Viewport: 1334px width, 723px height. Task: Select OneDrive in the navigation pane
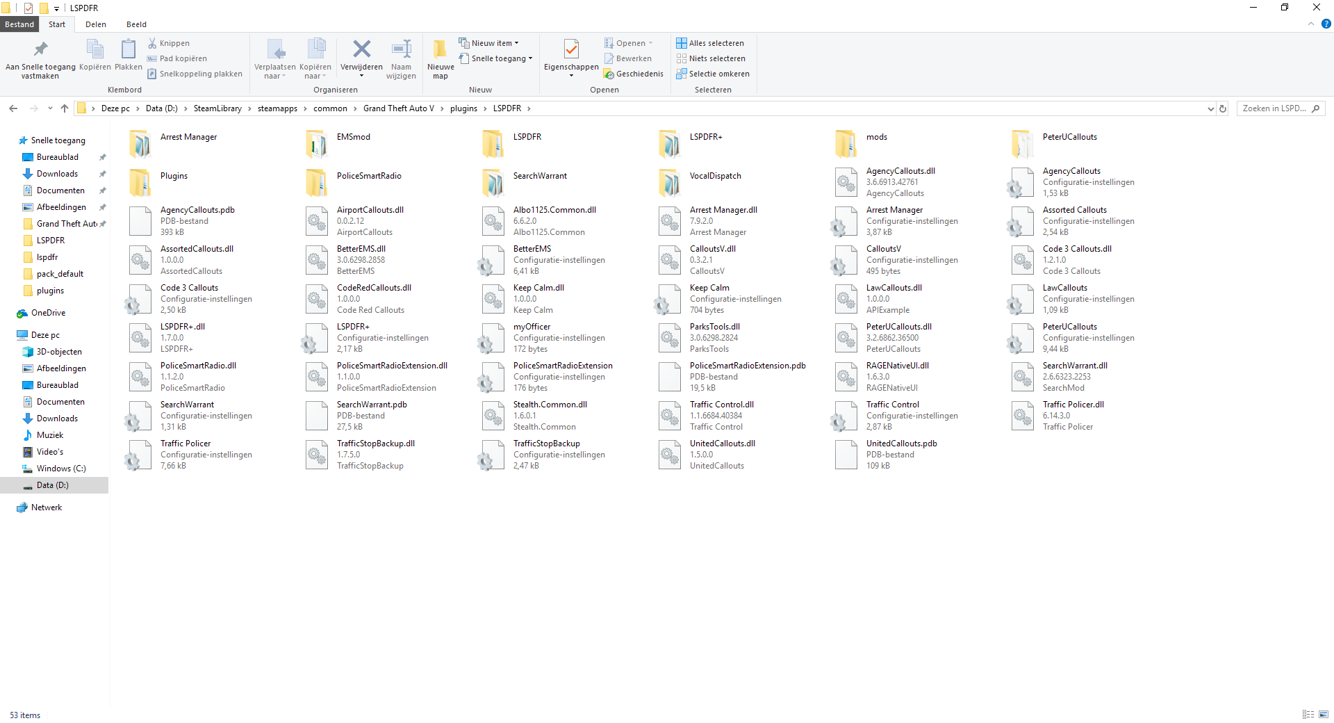48,313
